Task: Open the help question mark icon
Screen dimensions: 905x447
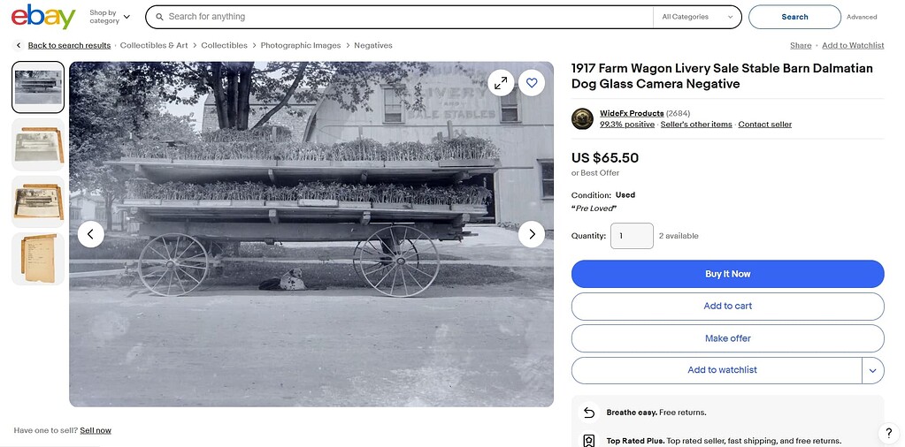Action: click(889, 433)
